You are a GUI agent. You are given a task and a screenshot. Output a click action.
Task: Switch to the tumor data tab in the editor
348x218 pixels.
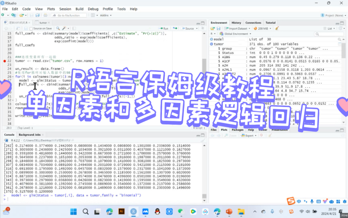43,23
